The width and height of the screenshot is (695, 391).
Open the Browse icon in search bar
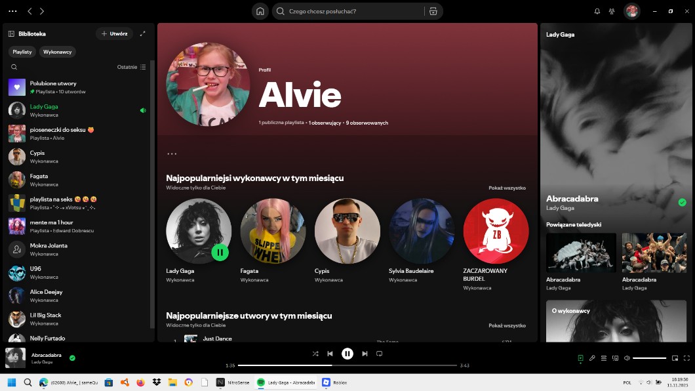pyautogui.click(x=433, y=11)
